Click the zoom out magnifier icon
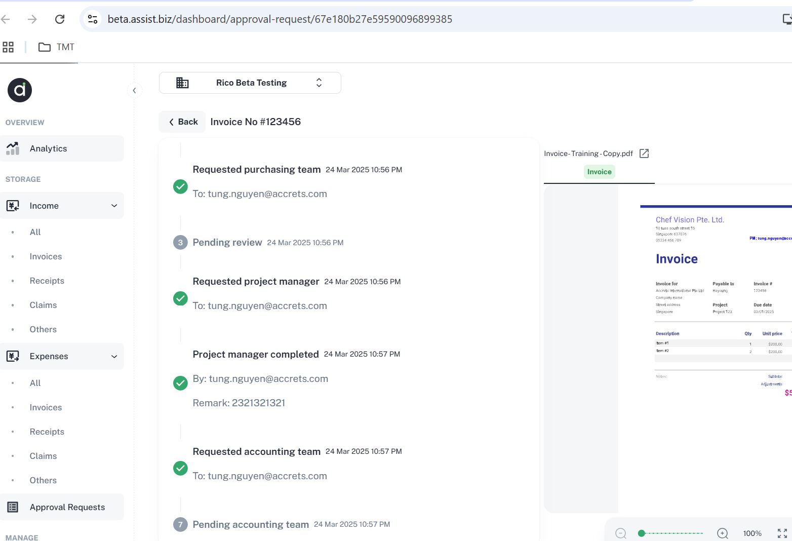The image size is (792, 541). tap(621, 533)
